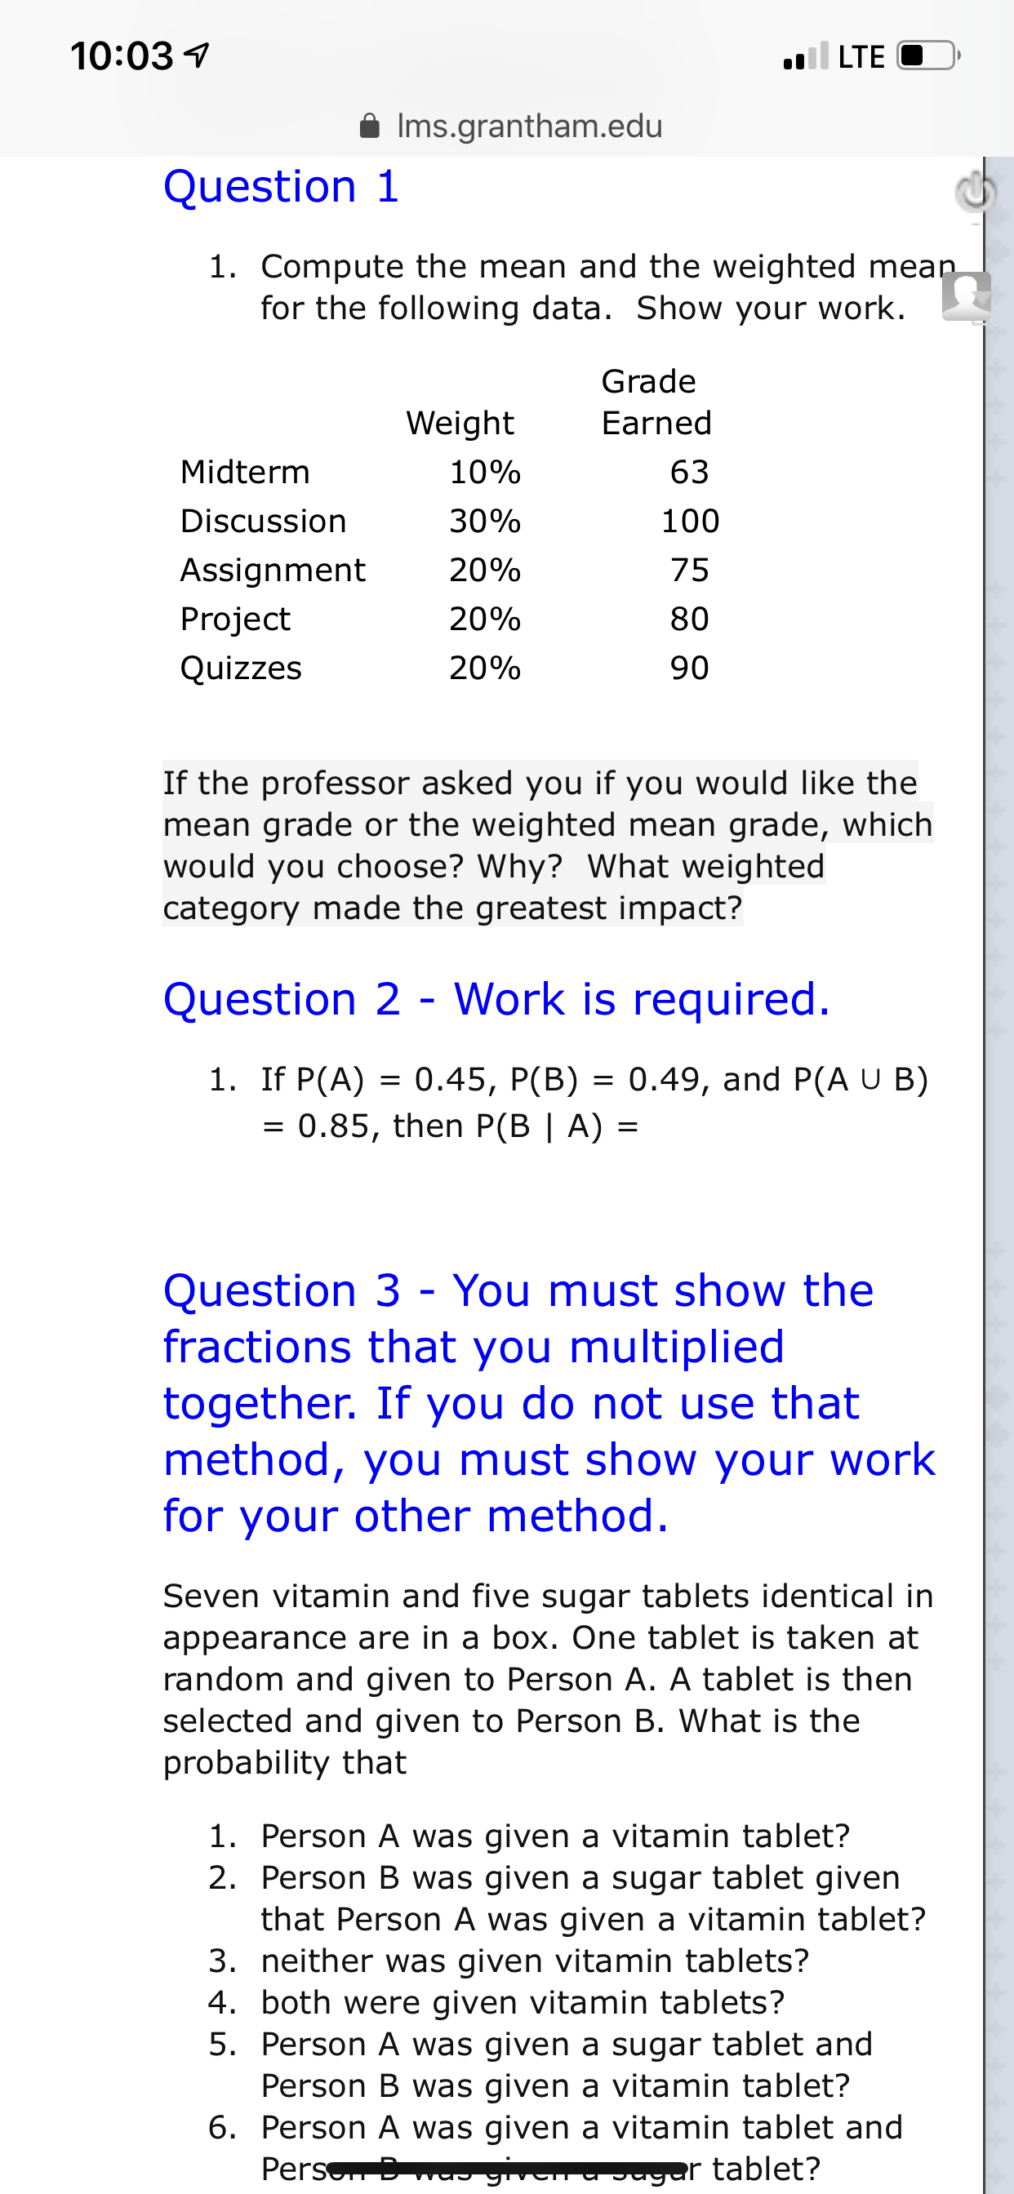Tap the iOS home indicator bar
This screenshot has height=2194, width=1014.
point(507,2167)
